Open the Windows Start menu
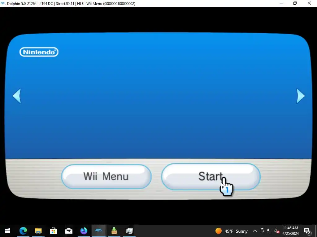317x237 pixels. (x=7, y=231)
